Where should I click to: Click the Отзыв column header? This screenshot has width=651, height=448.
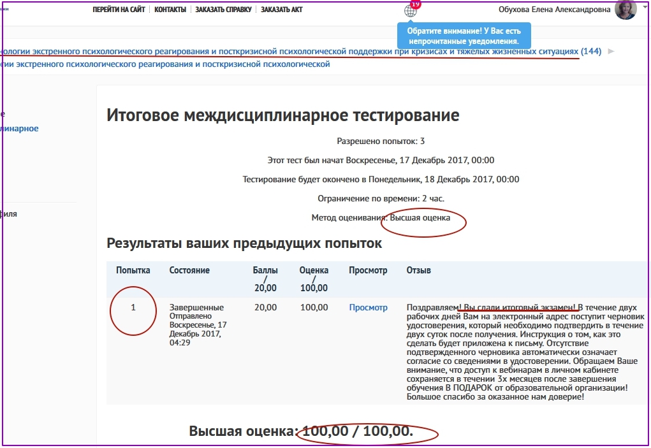click(418, 270)
